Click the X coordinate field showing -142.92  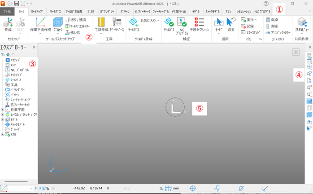click(80, 188)
